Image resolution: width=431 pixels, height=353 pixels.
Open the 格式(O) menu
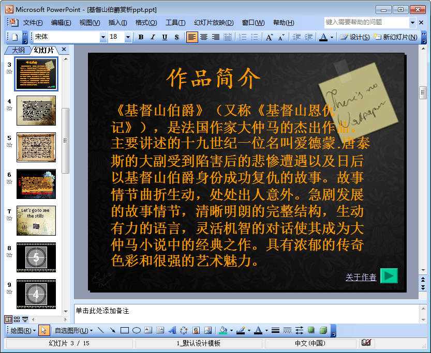pyautogui.click(x=146, y=23)
